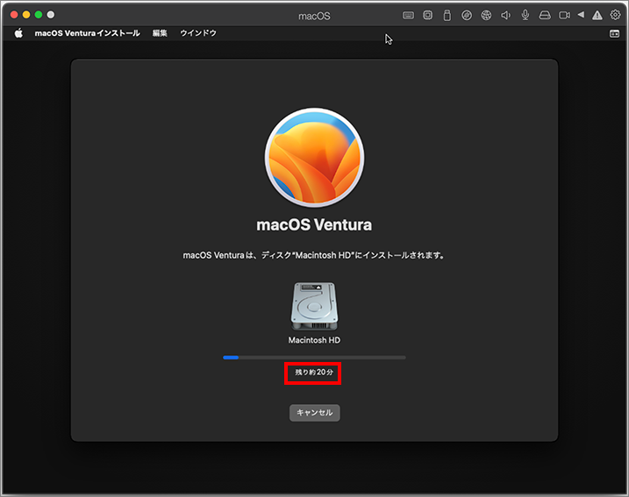
Task: Open the keyboard icon in the VM toolbar
Action: (408, 15)
